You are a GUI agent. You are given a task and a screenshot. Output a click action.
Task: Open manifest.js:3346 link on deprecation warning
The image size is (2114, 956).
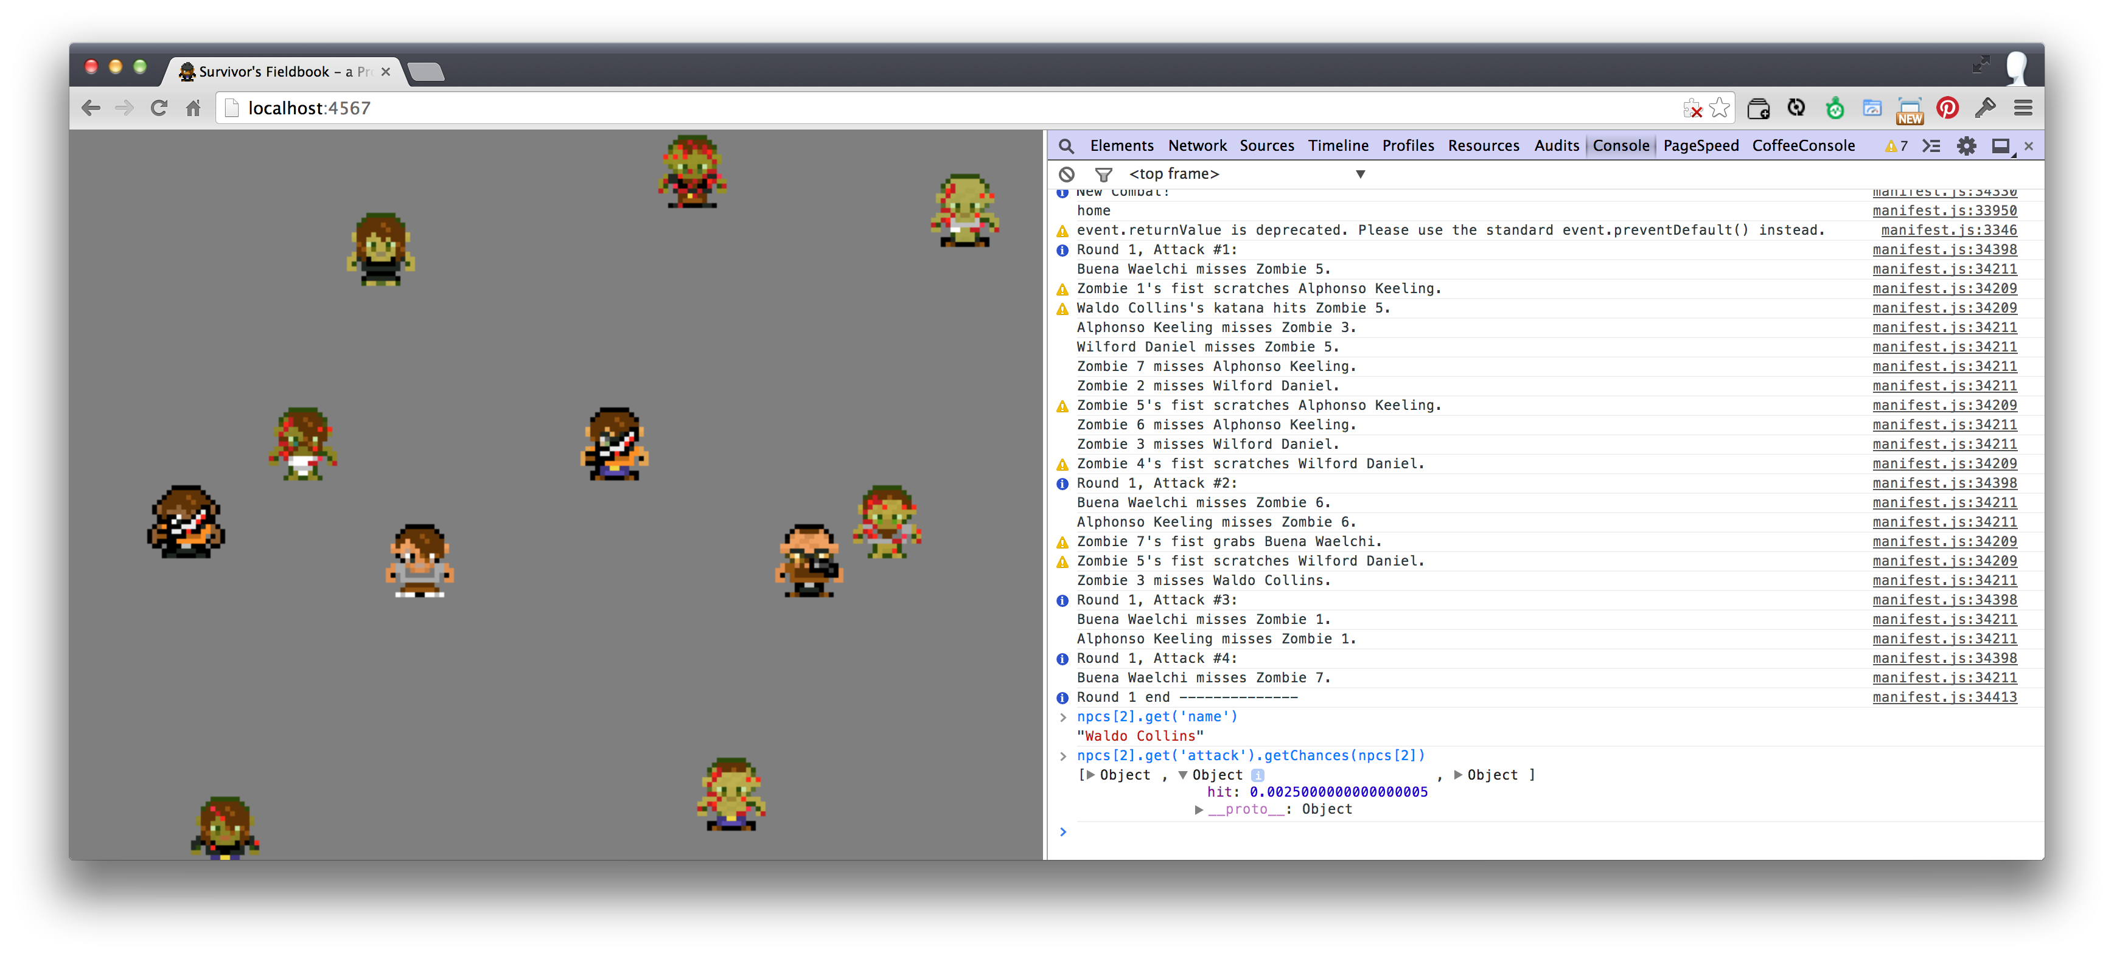(x=1948, y=230)
